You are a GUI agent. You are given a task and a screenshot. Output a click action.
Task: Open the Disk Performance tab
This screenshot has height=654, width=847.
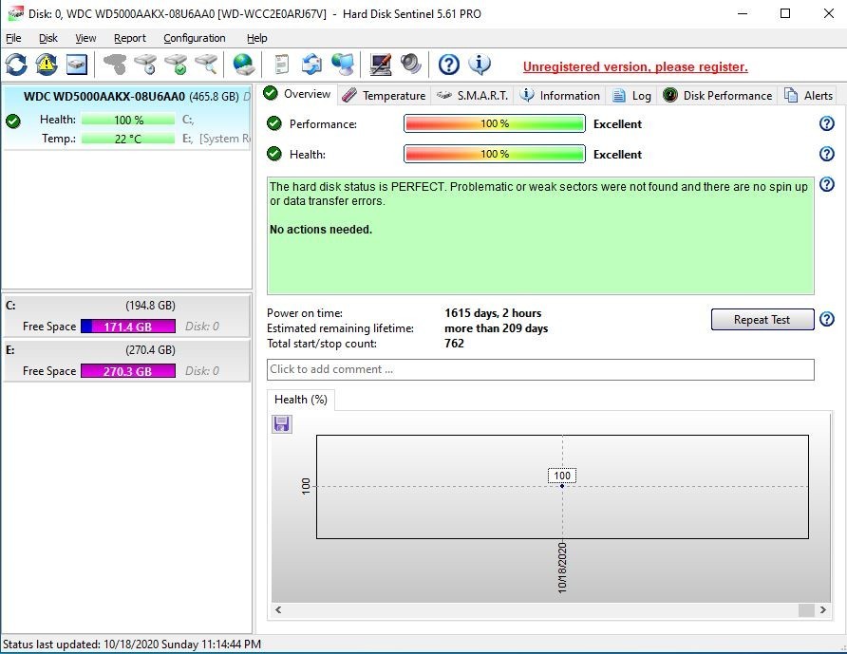click(718, 96)
